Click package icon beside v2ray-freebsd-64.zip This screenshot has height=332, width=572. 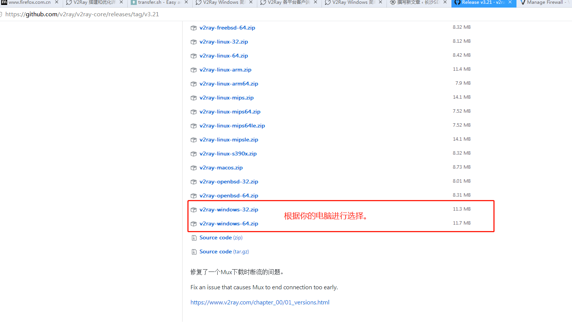tap(193, 28)
